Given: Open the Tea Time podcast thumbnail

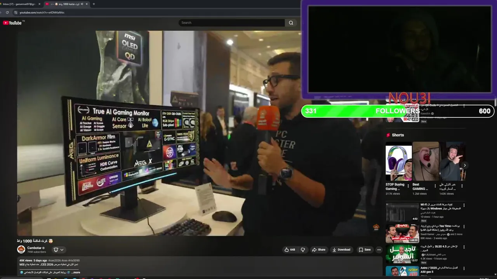Looking at the screenshot, I should coord(402,233).
